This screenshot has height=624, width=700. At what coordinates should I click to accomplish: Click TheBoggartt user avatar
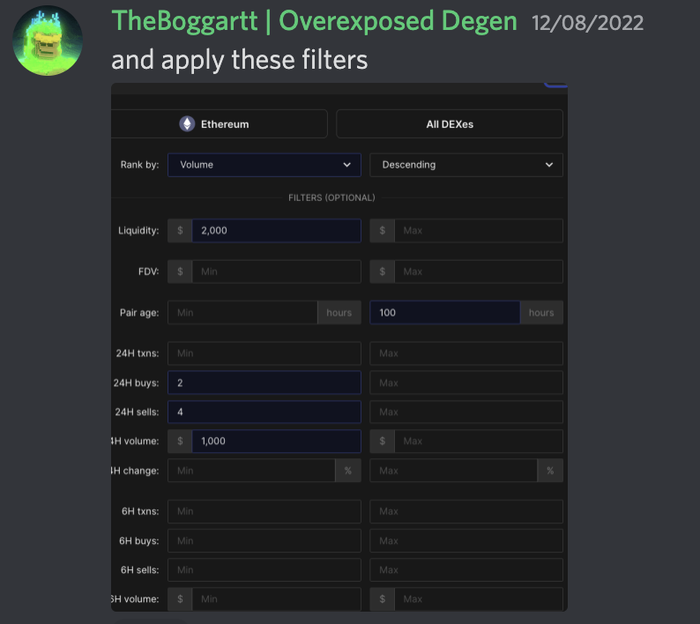(48, 41)
